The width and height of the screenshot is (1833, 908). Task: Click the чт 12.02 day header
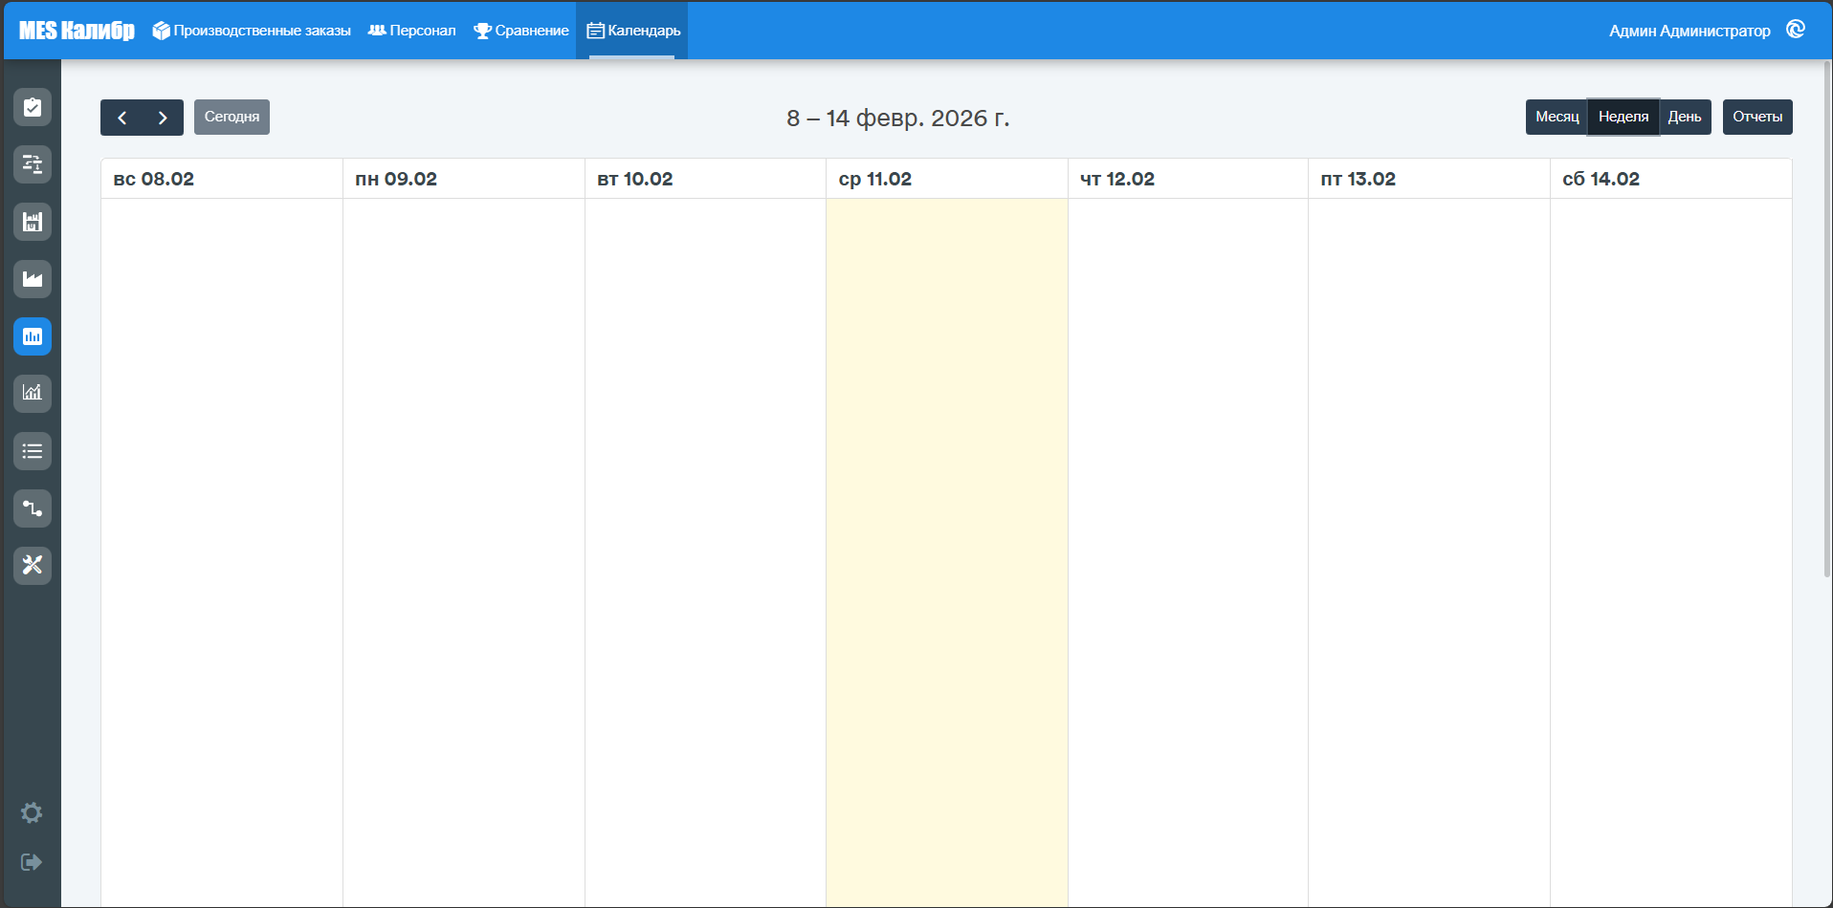pos(1188,179)
